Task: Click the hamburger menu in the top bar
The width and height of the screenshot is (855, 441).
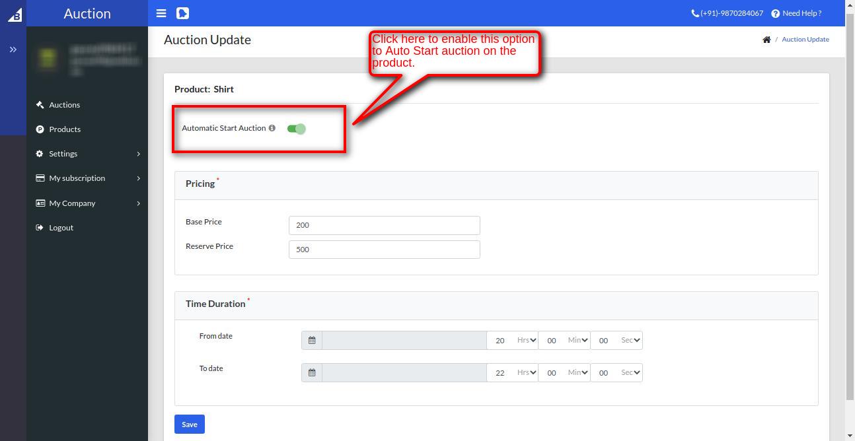Action: 161,13
